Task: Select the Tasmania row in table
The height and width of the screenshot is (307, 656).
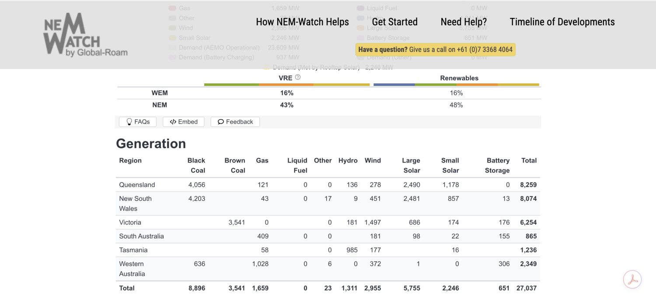Action: (x=328, y=250)
